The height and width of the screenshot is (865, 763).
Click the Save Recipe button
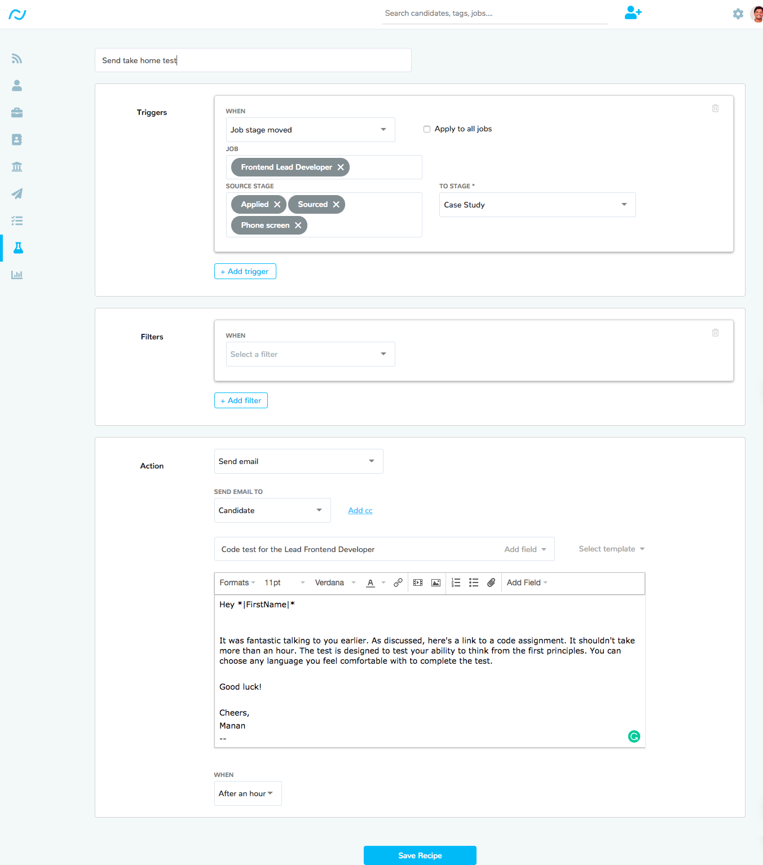tap(420, 855)
